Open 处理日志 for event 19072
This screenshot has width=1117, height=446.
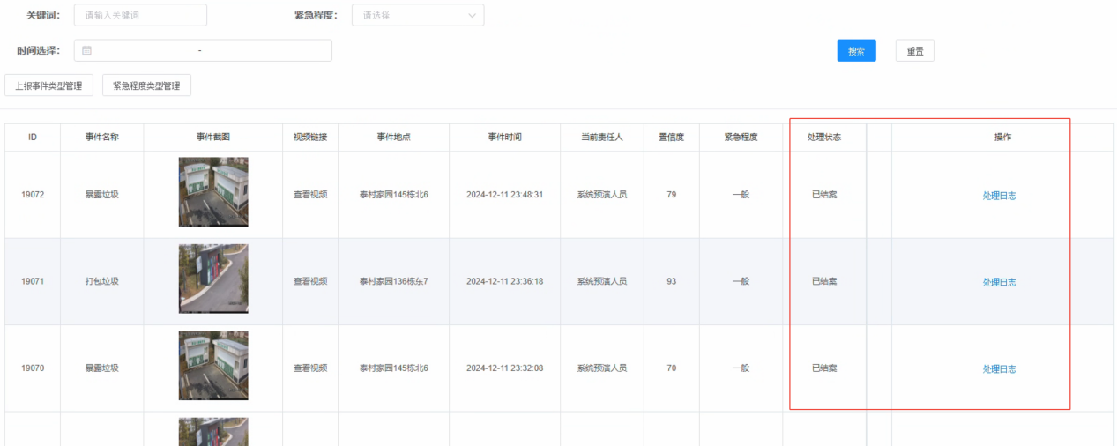(x=999, y=196)
